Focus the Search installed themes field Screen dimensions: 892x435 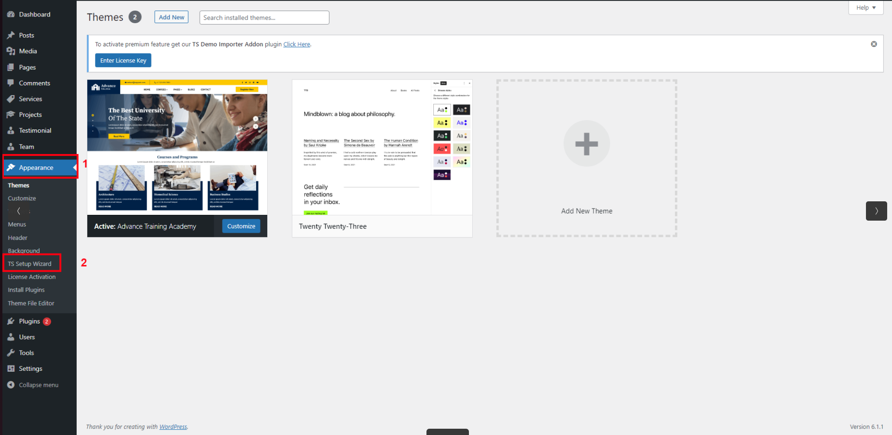[x=264, y=18]
